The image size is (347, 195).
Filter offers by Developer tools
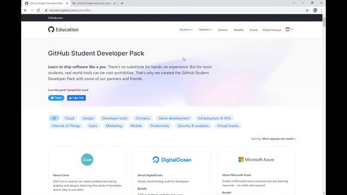pos(114,118)
